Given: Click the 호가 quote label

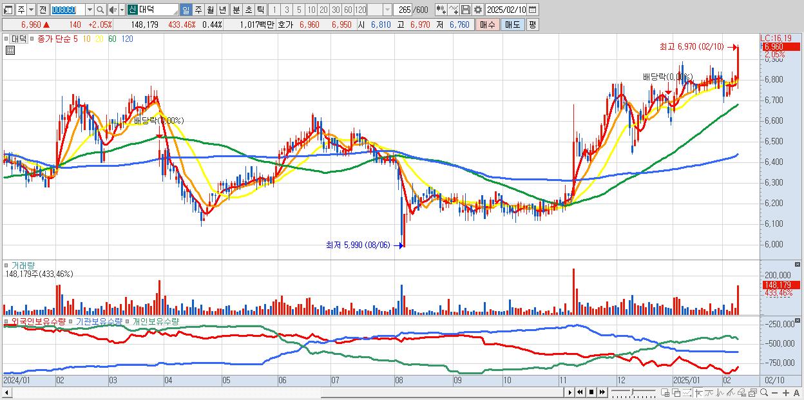Looking at the screenshot, I should 285,24.
